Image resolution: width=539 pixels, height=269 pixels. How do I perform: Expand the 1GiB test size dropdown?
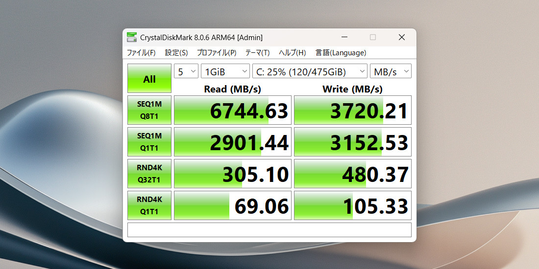pos(225,71)
